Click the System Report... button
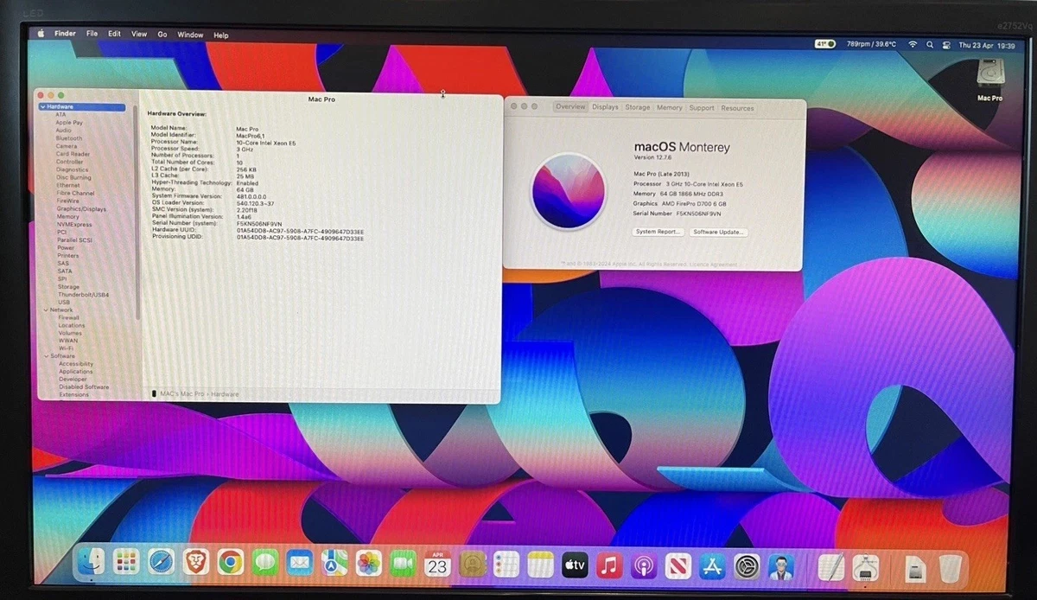The height and width of the screenshot is (600, 1037). 658,232
